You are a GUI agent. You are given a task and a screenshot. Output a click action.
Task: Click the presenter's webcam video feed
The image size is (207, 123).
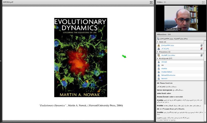[181, 18]
